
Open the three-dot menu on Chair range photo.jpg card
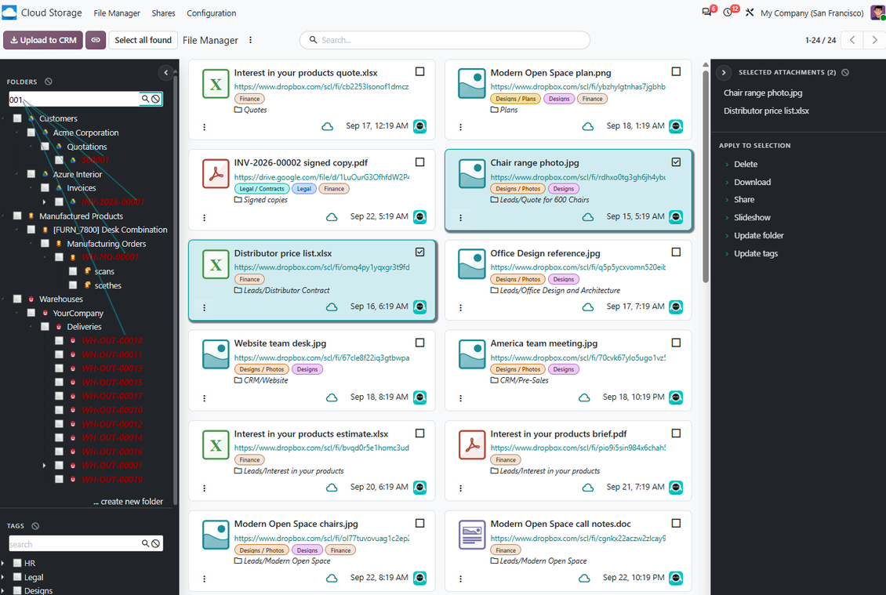click(x=460, y=218)
